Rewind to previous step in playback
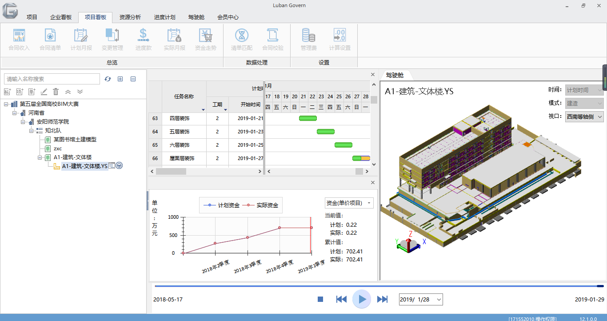607x321 pixels. pyautogui.click(x=341, y=299)
